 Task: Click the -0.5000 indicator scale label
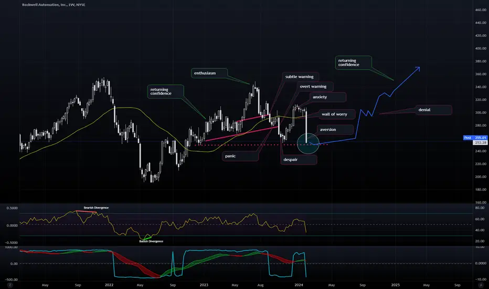[x=11, y=242]
